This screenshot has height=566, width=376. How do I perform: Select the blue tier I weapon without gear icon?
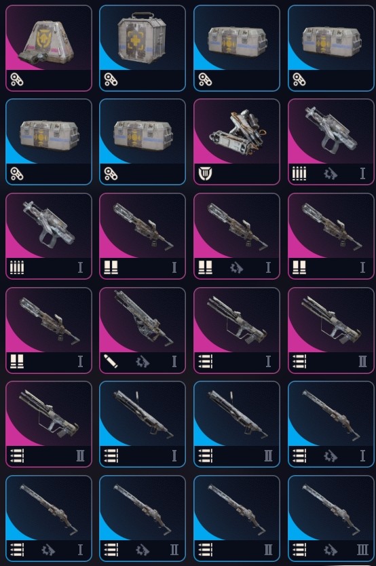143,424
